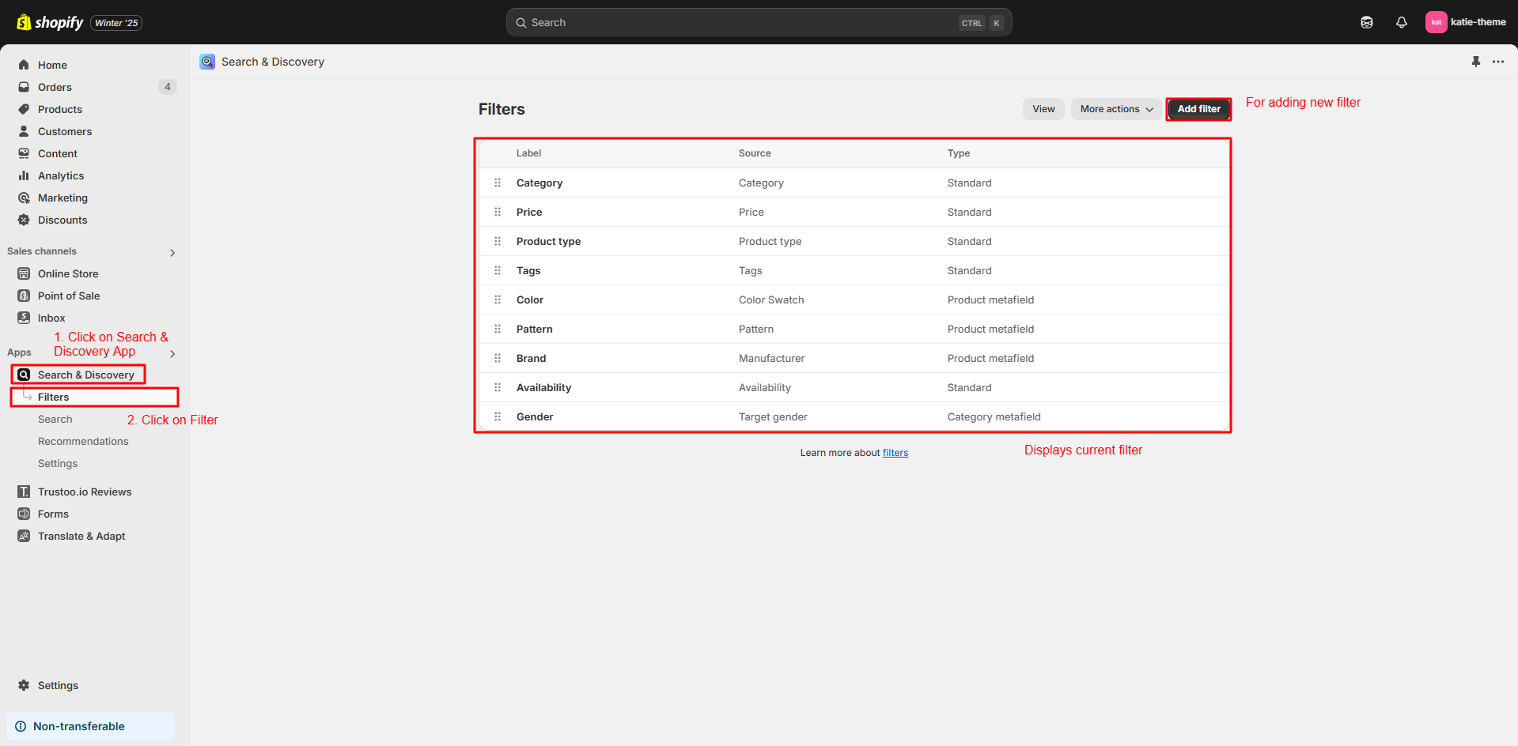Click the Home icon in sidebar

click(x=24, y=65)
